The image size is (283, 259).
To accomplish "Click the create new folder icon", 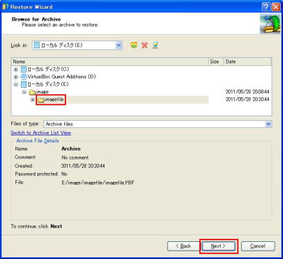I will point(134,45).
